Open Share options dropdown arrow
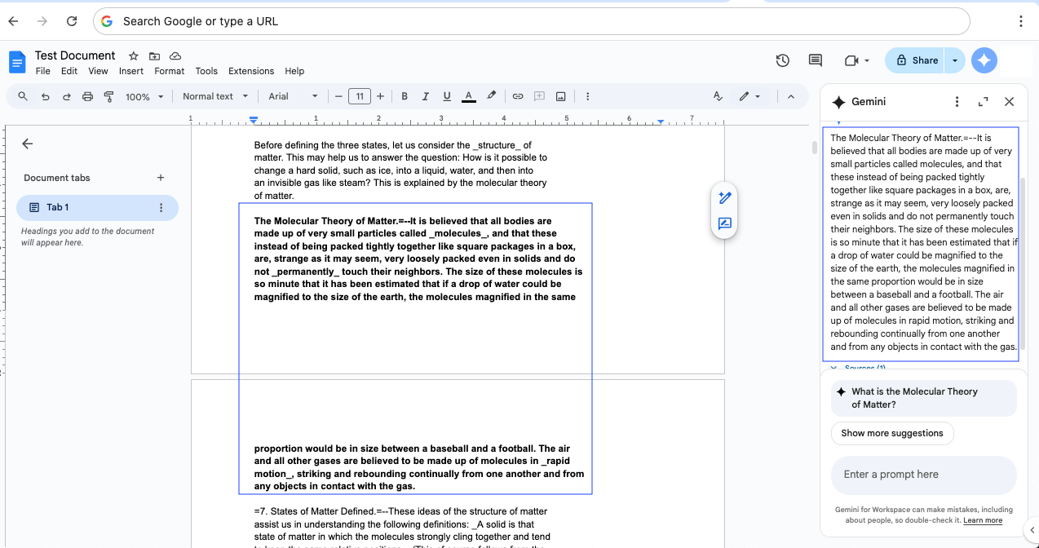This screenshot has width=1039, height=548. point(955,60)
